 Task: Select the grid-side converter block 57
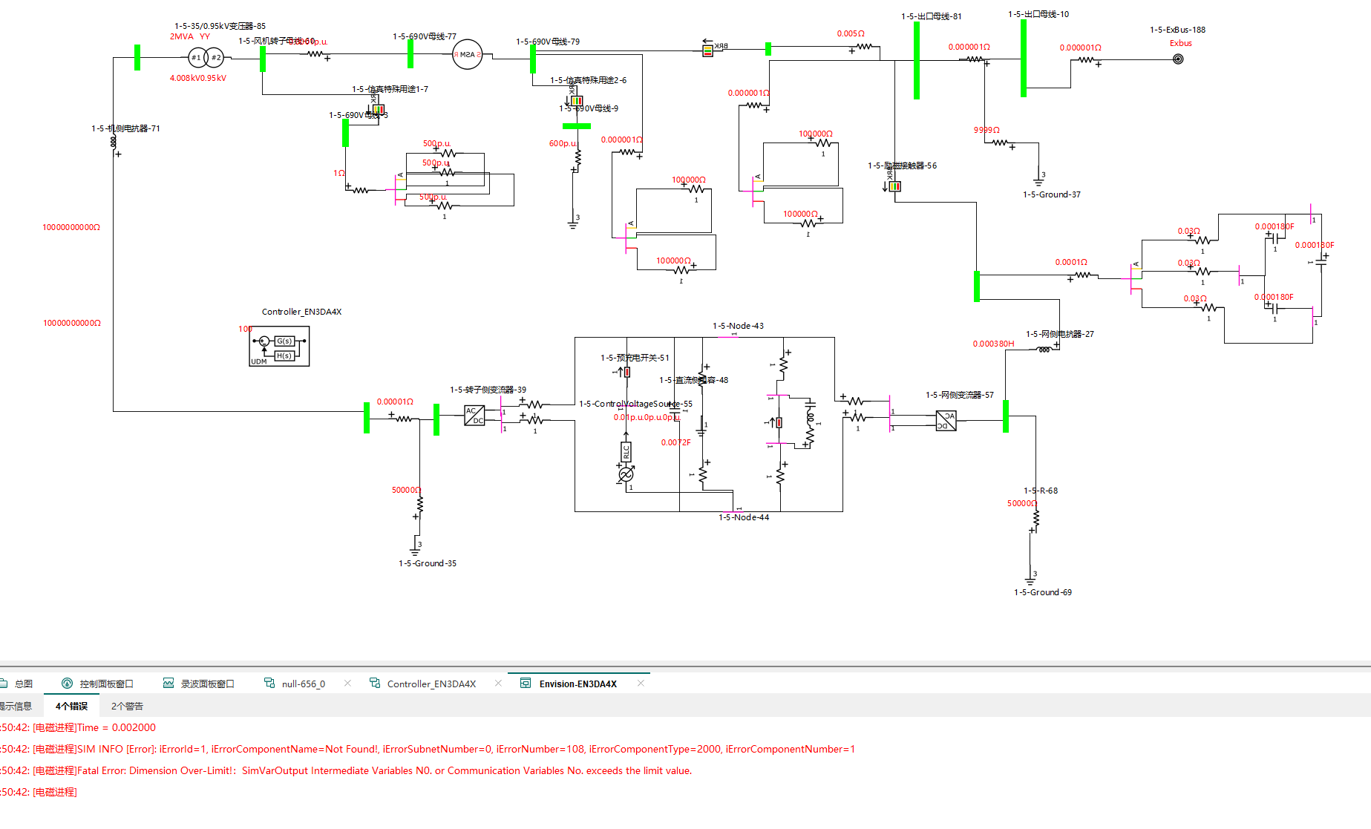[946, 421]
